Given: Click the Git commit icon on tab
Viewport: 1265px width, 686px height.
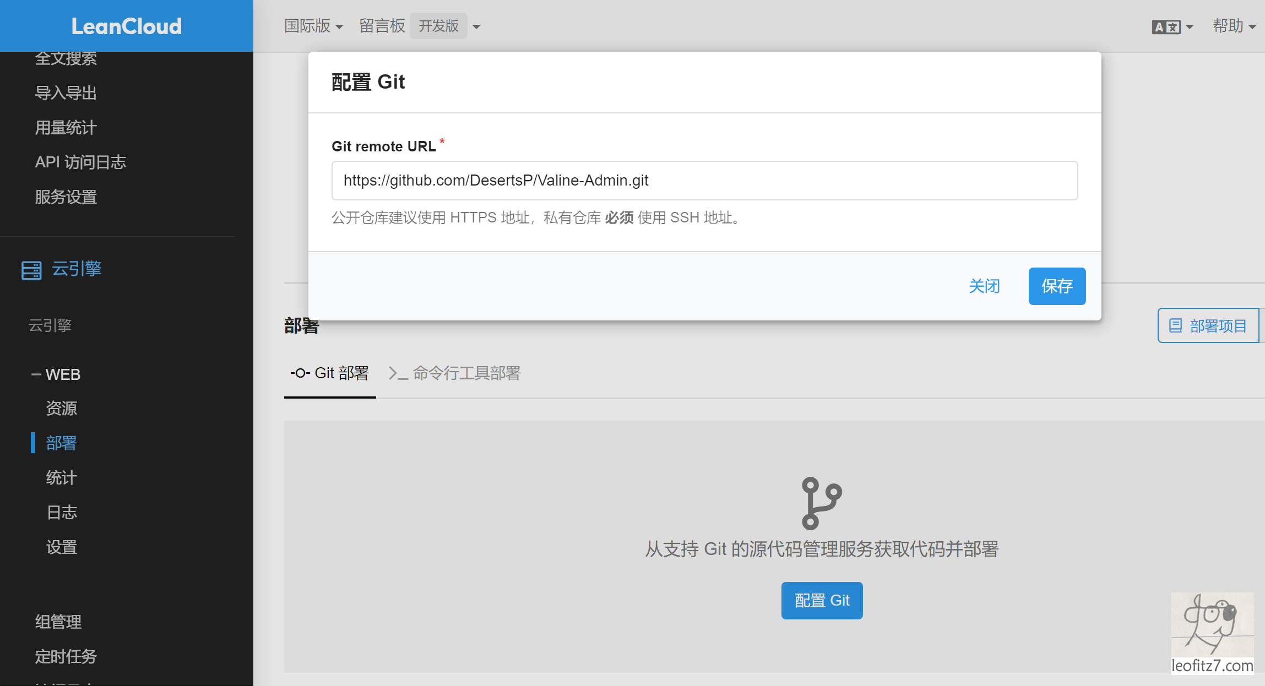Looking at the screenshot, I should pyautogui.click(x=300, y=373).
